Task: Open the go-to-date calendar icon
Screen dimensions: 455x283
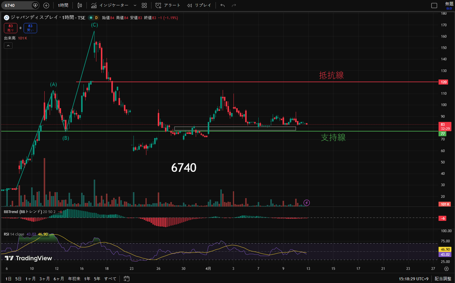Action: (127, 279)
